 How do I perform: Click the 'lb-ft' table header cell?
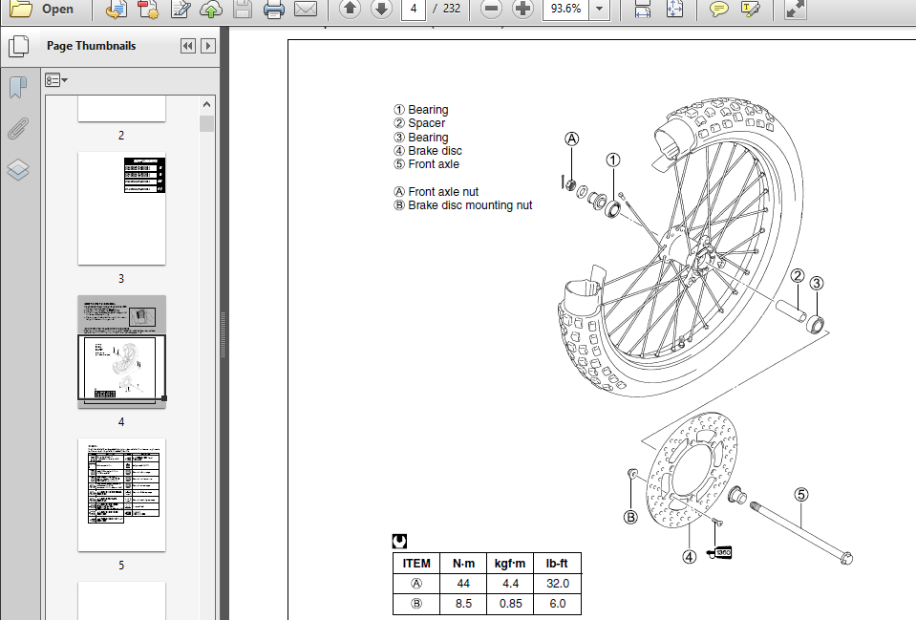click(557, 564)
